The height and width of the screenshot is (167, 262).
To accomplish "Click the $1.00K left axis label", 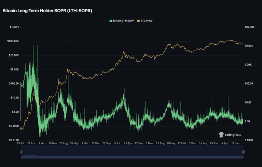I will [14, 69].
